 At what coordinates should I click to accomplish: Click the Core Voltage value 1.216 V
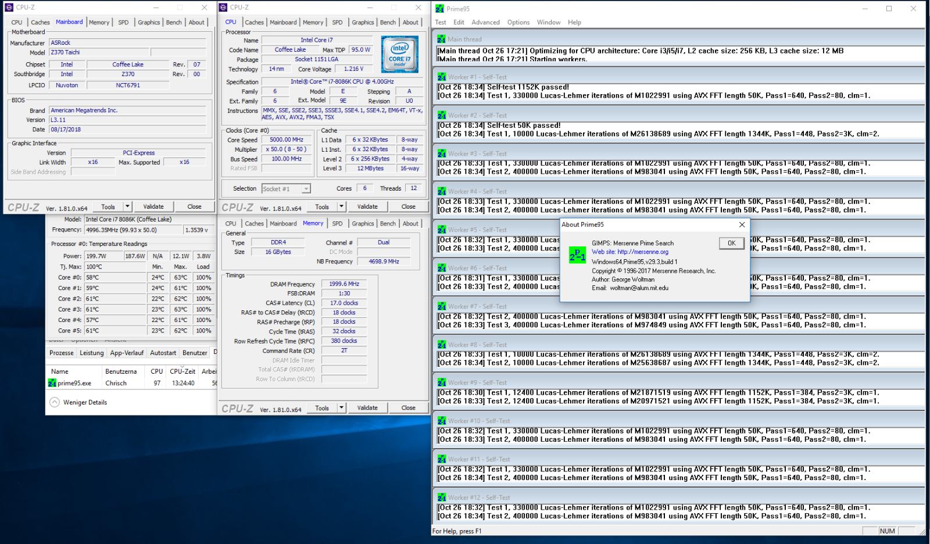(x=353, y=69)
